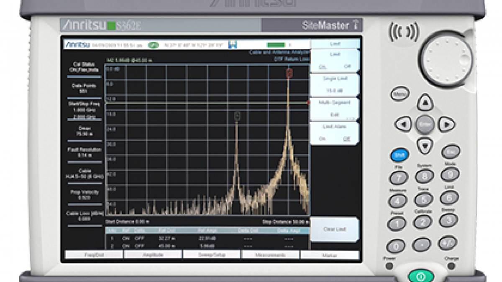Image resolution: width=502 pixels, height=282 pixels.
Task: Open the Amplitude menu
Action: (x=153, y=254)
